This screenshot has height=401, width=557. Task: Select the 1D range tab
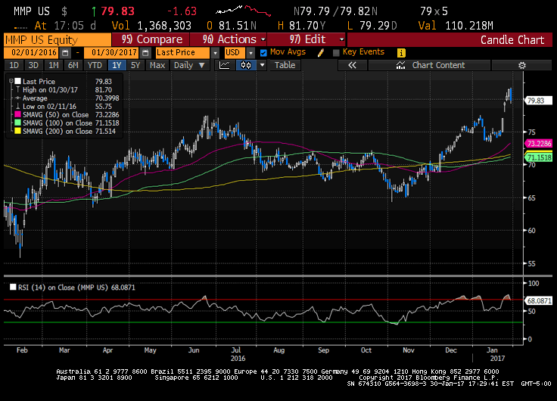(x=14, y=65)
